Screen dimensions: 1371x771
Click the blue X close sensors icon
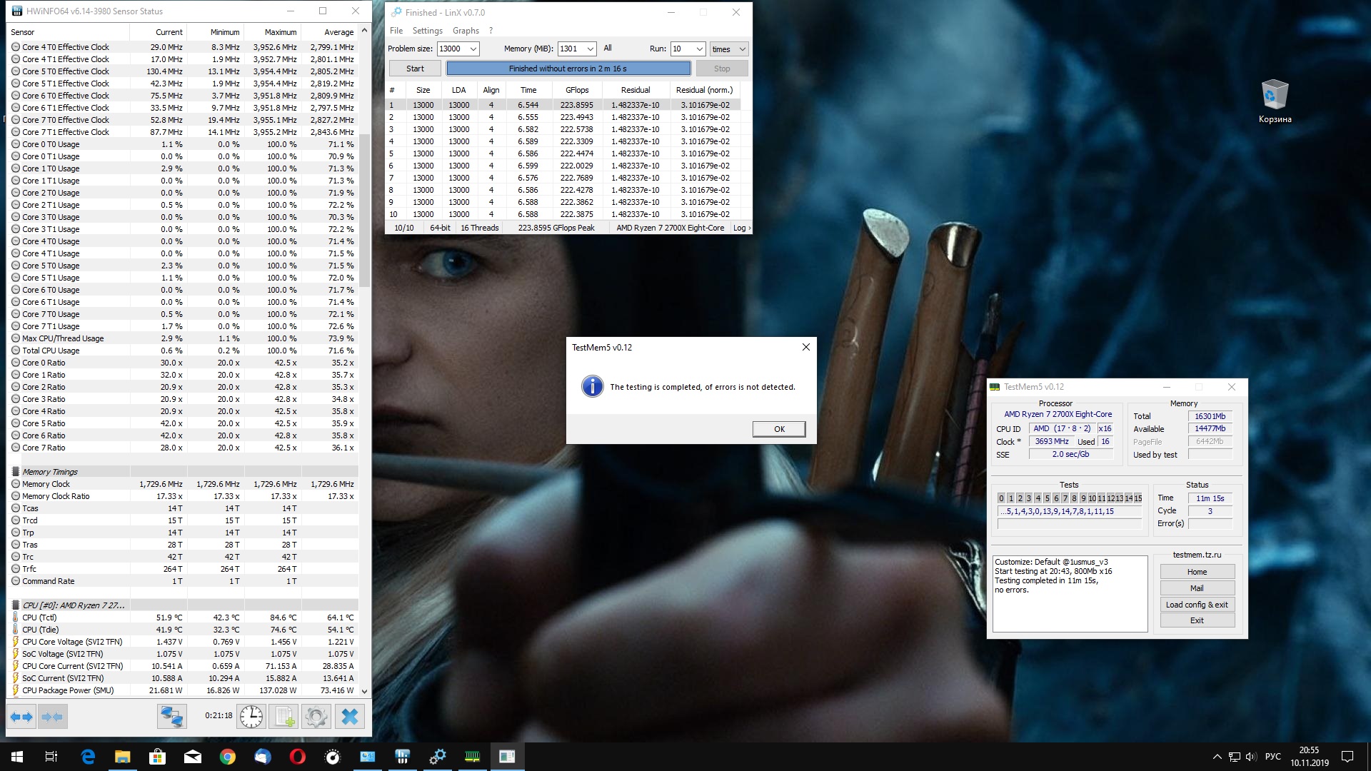tap(349, 716)
